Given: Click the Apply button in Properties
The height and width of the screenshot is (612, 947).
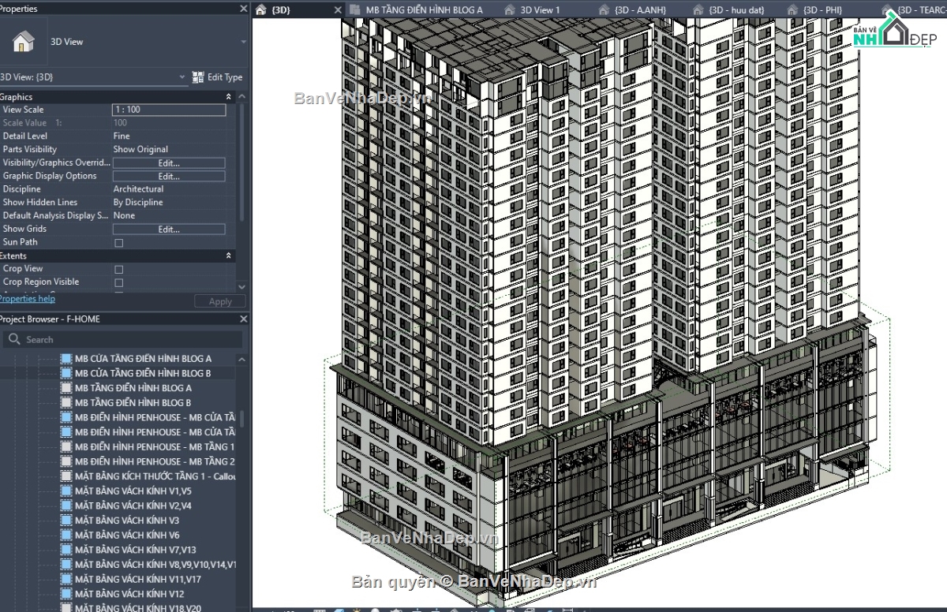Looking at the screenshot, I should click(x=219, y=300).
